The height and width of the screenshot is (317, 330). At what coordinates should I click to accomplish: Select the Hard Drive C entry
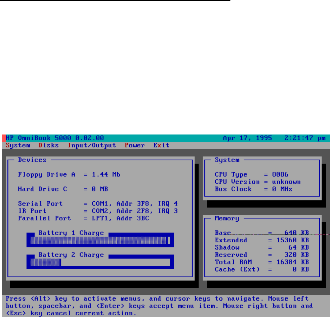(63, 189)
